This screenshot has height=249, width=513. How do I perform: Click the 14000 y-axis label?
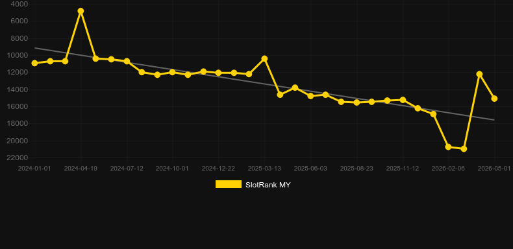pos(18,89)
